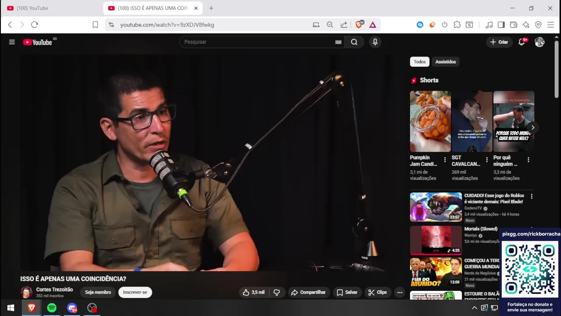The width and height of the screenshot is (561, 316).
Task: Click the address bar URL
Action: pos(167,25)
